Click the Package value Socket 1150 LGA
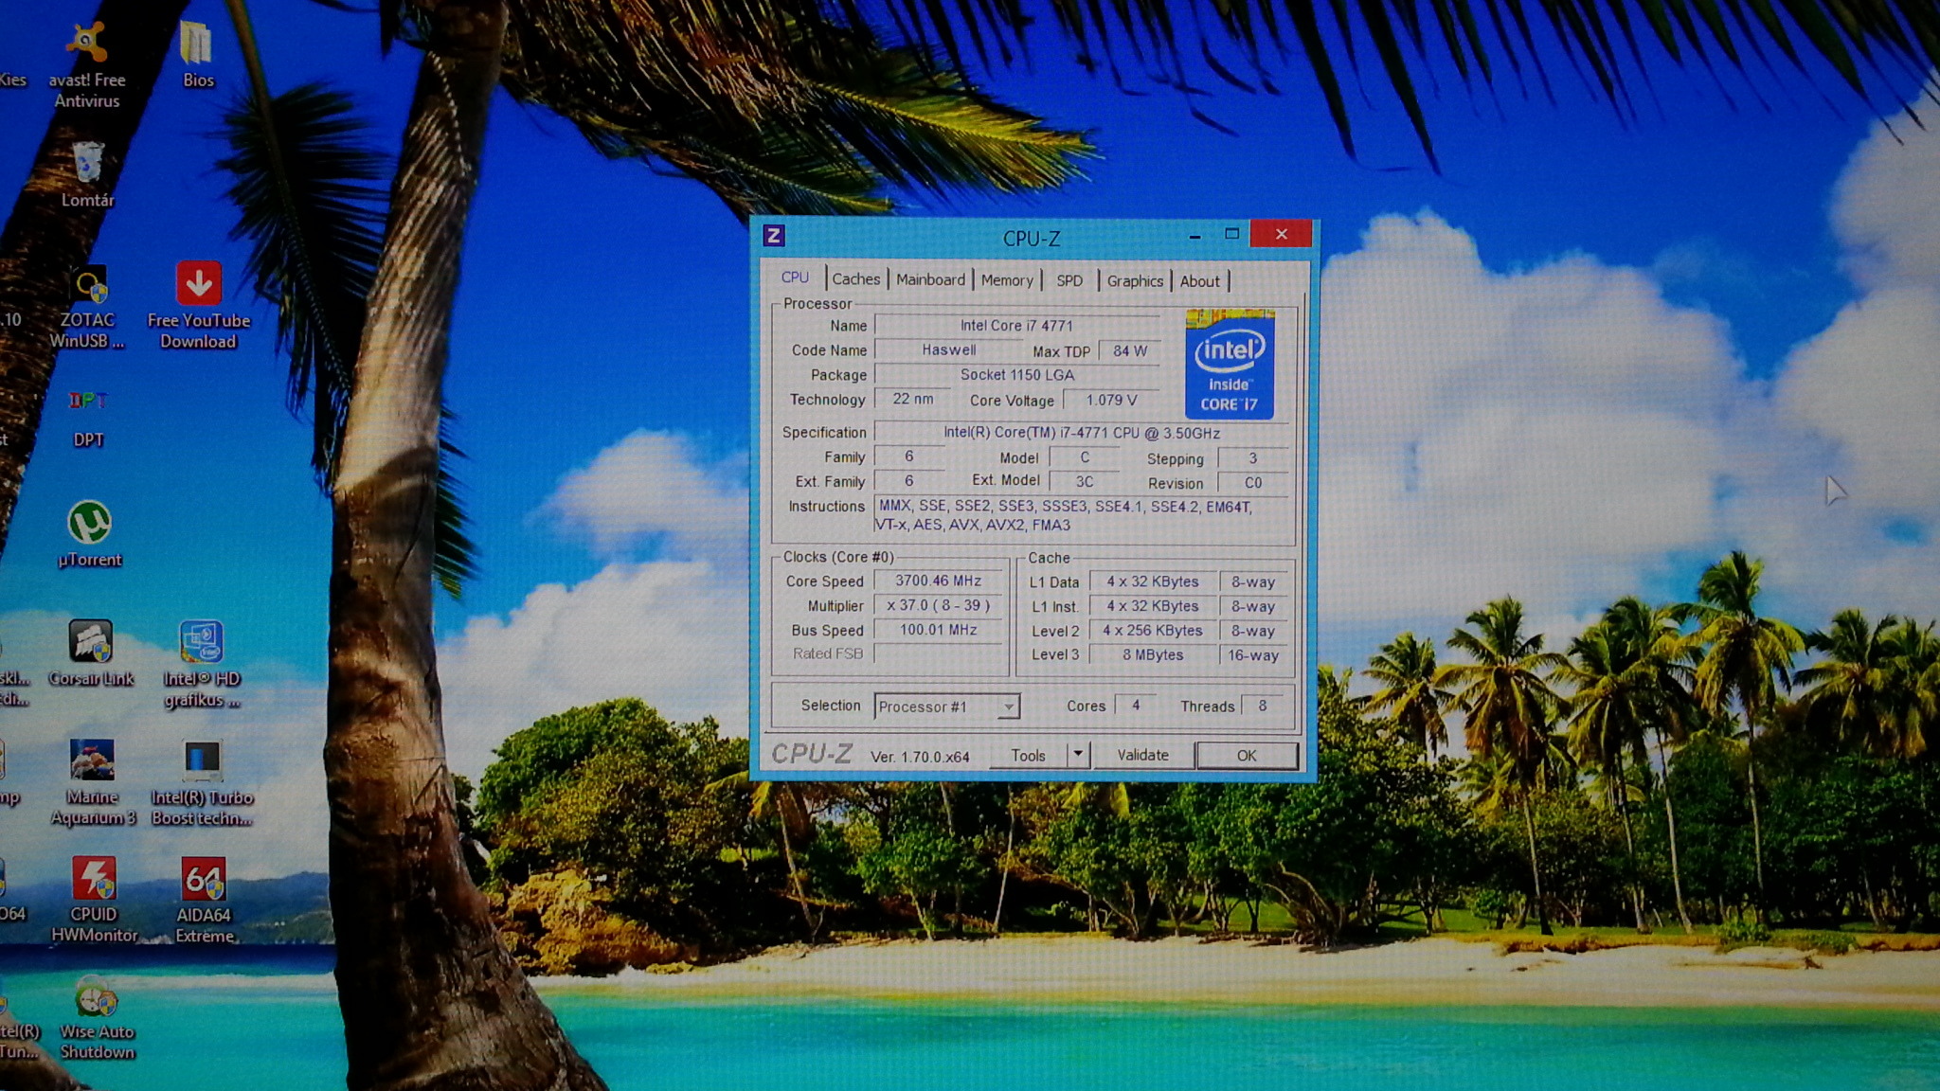Screen dimensions: 1940x1091 pyautogui.click(x=1016, y=375)
